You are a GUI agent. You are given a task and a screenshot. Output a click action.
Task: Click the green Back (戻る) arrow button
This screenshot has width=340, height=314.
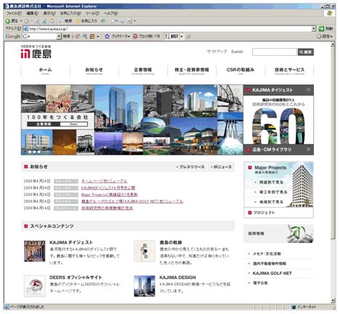click(x=12, y=21)
